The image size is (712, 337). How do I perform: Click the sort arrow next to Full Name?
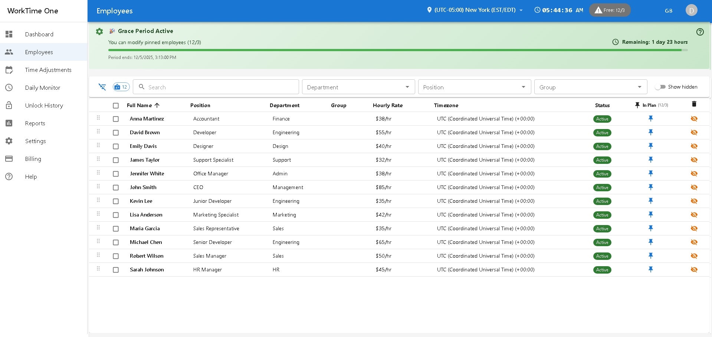tap(157, 105)
